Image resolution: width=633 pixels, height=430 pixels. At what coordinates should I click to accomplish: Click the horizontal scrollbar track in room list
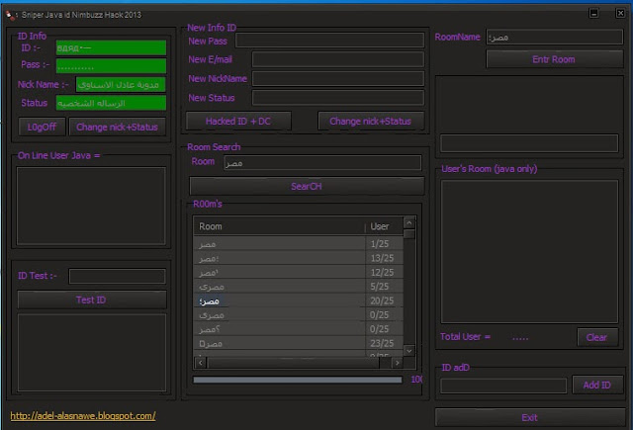tap(299, 363)
